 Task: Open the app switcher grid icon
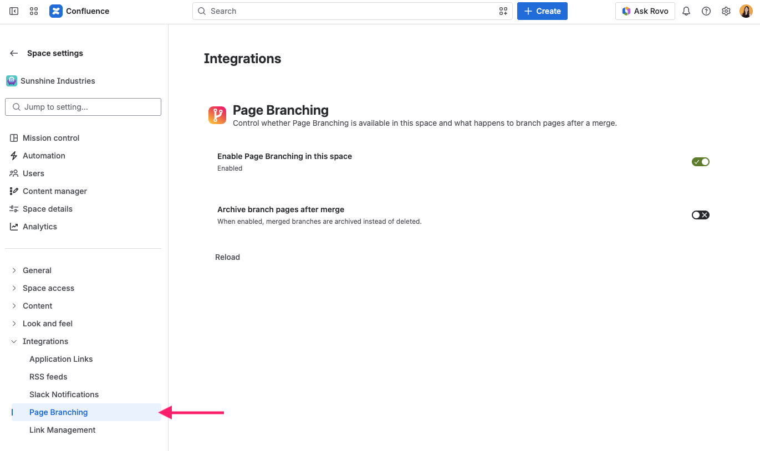(34, 11)
